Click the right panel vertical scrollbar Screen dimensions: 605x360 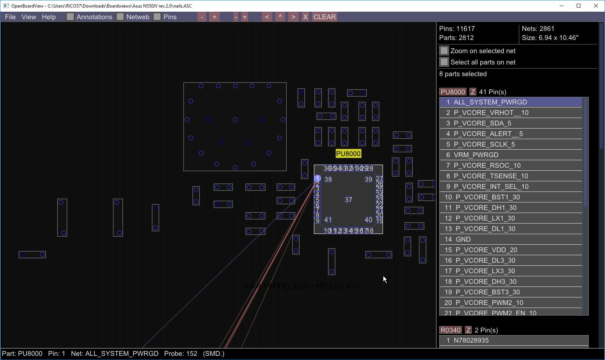tap(601, 86)
